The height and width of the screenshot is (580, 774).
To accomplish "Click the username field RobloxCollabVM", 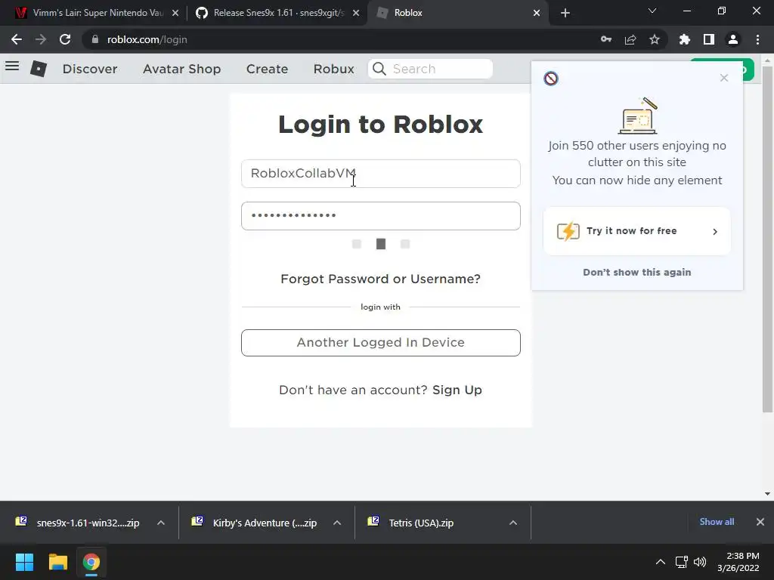I will click(x=381, y=174).
